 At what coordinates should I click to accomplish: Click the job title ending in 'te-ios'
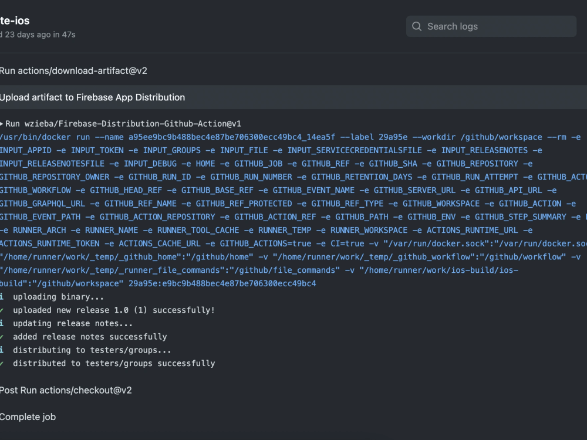click(x=15, y=21)
